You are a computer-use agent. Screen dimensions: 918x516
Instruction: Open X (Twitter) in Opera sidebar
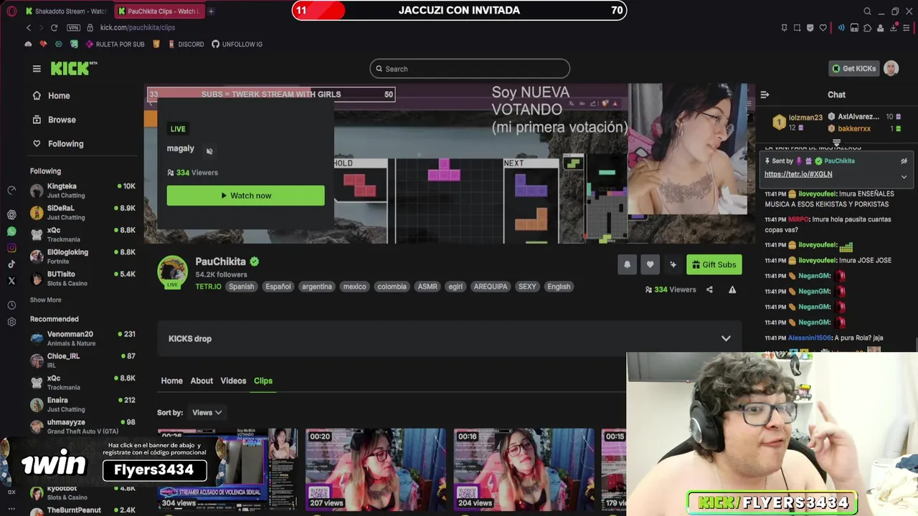click(11, 281)
